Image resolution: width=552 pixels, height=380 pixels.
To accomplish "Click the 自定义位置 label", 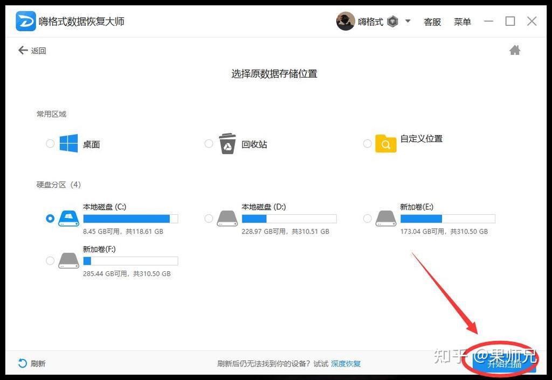I will point(422,138).
